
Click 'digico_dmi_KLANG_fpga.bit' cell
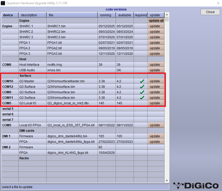tap(72, 153)
